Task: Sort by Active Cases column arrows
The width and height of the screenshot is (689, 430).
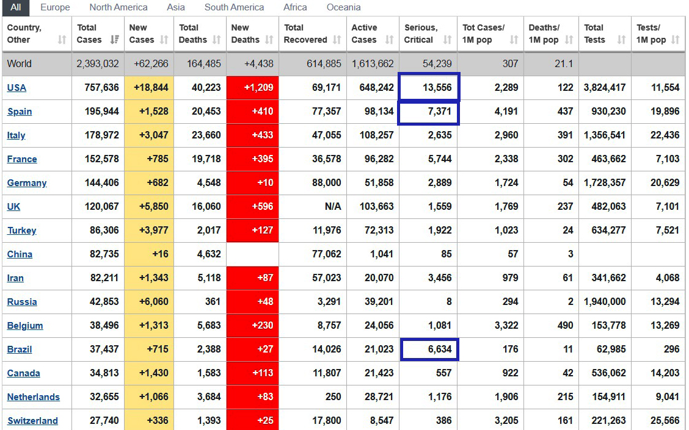Action: coord(389,40)
